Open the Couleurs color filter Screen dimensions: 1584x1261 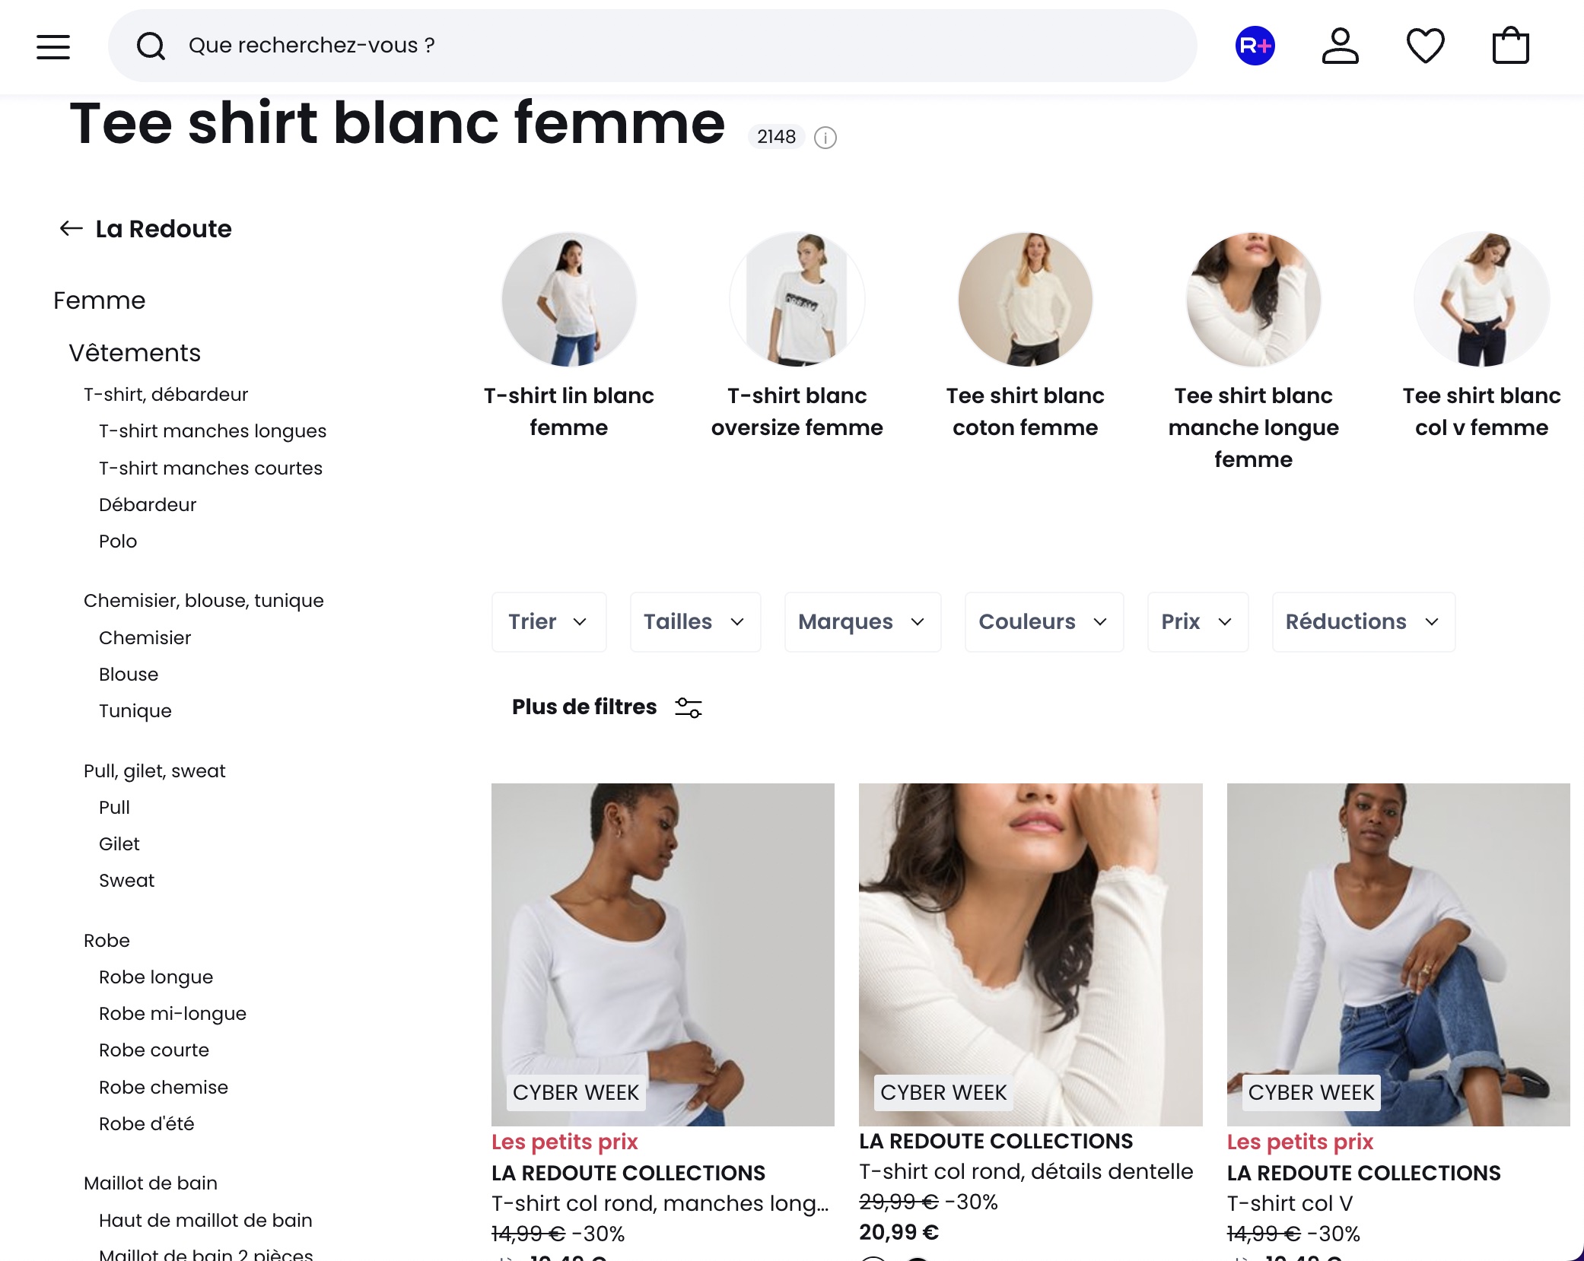pos(1042,621)
